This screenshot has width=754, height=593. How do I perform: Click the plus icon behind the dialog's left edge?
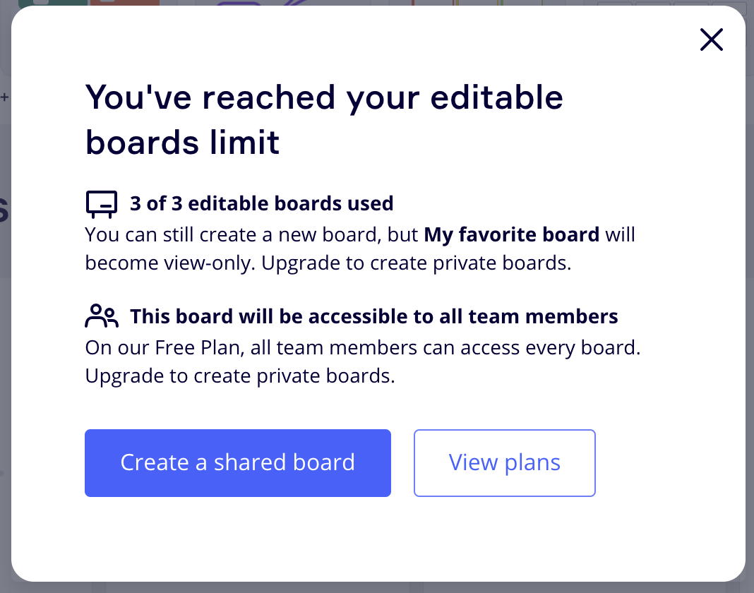point(4,97)
